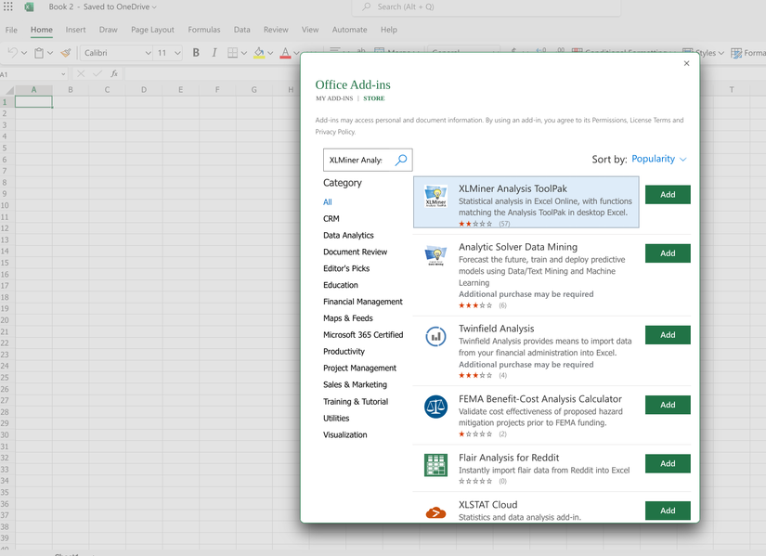
Task: Select the All category filter
Action: (328, 201)
